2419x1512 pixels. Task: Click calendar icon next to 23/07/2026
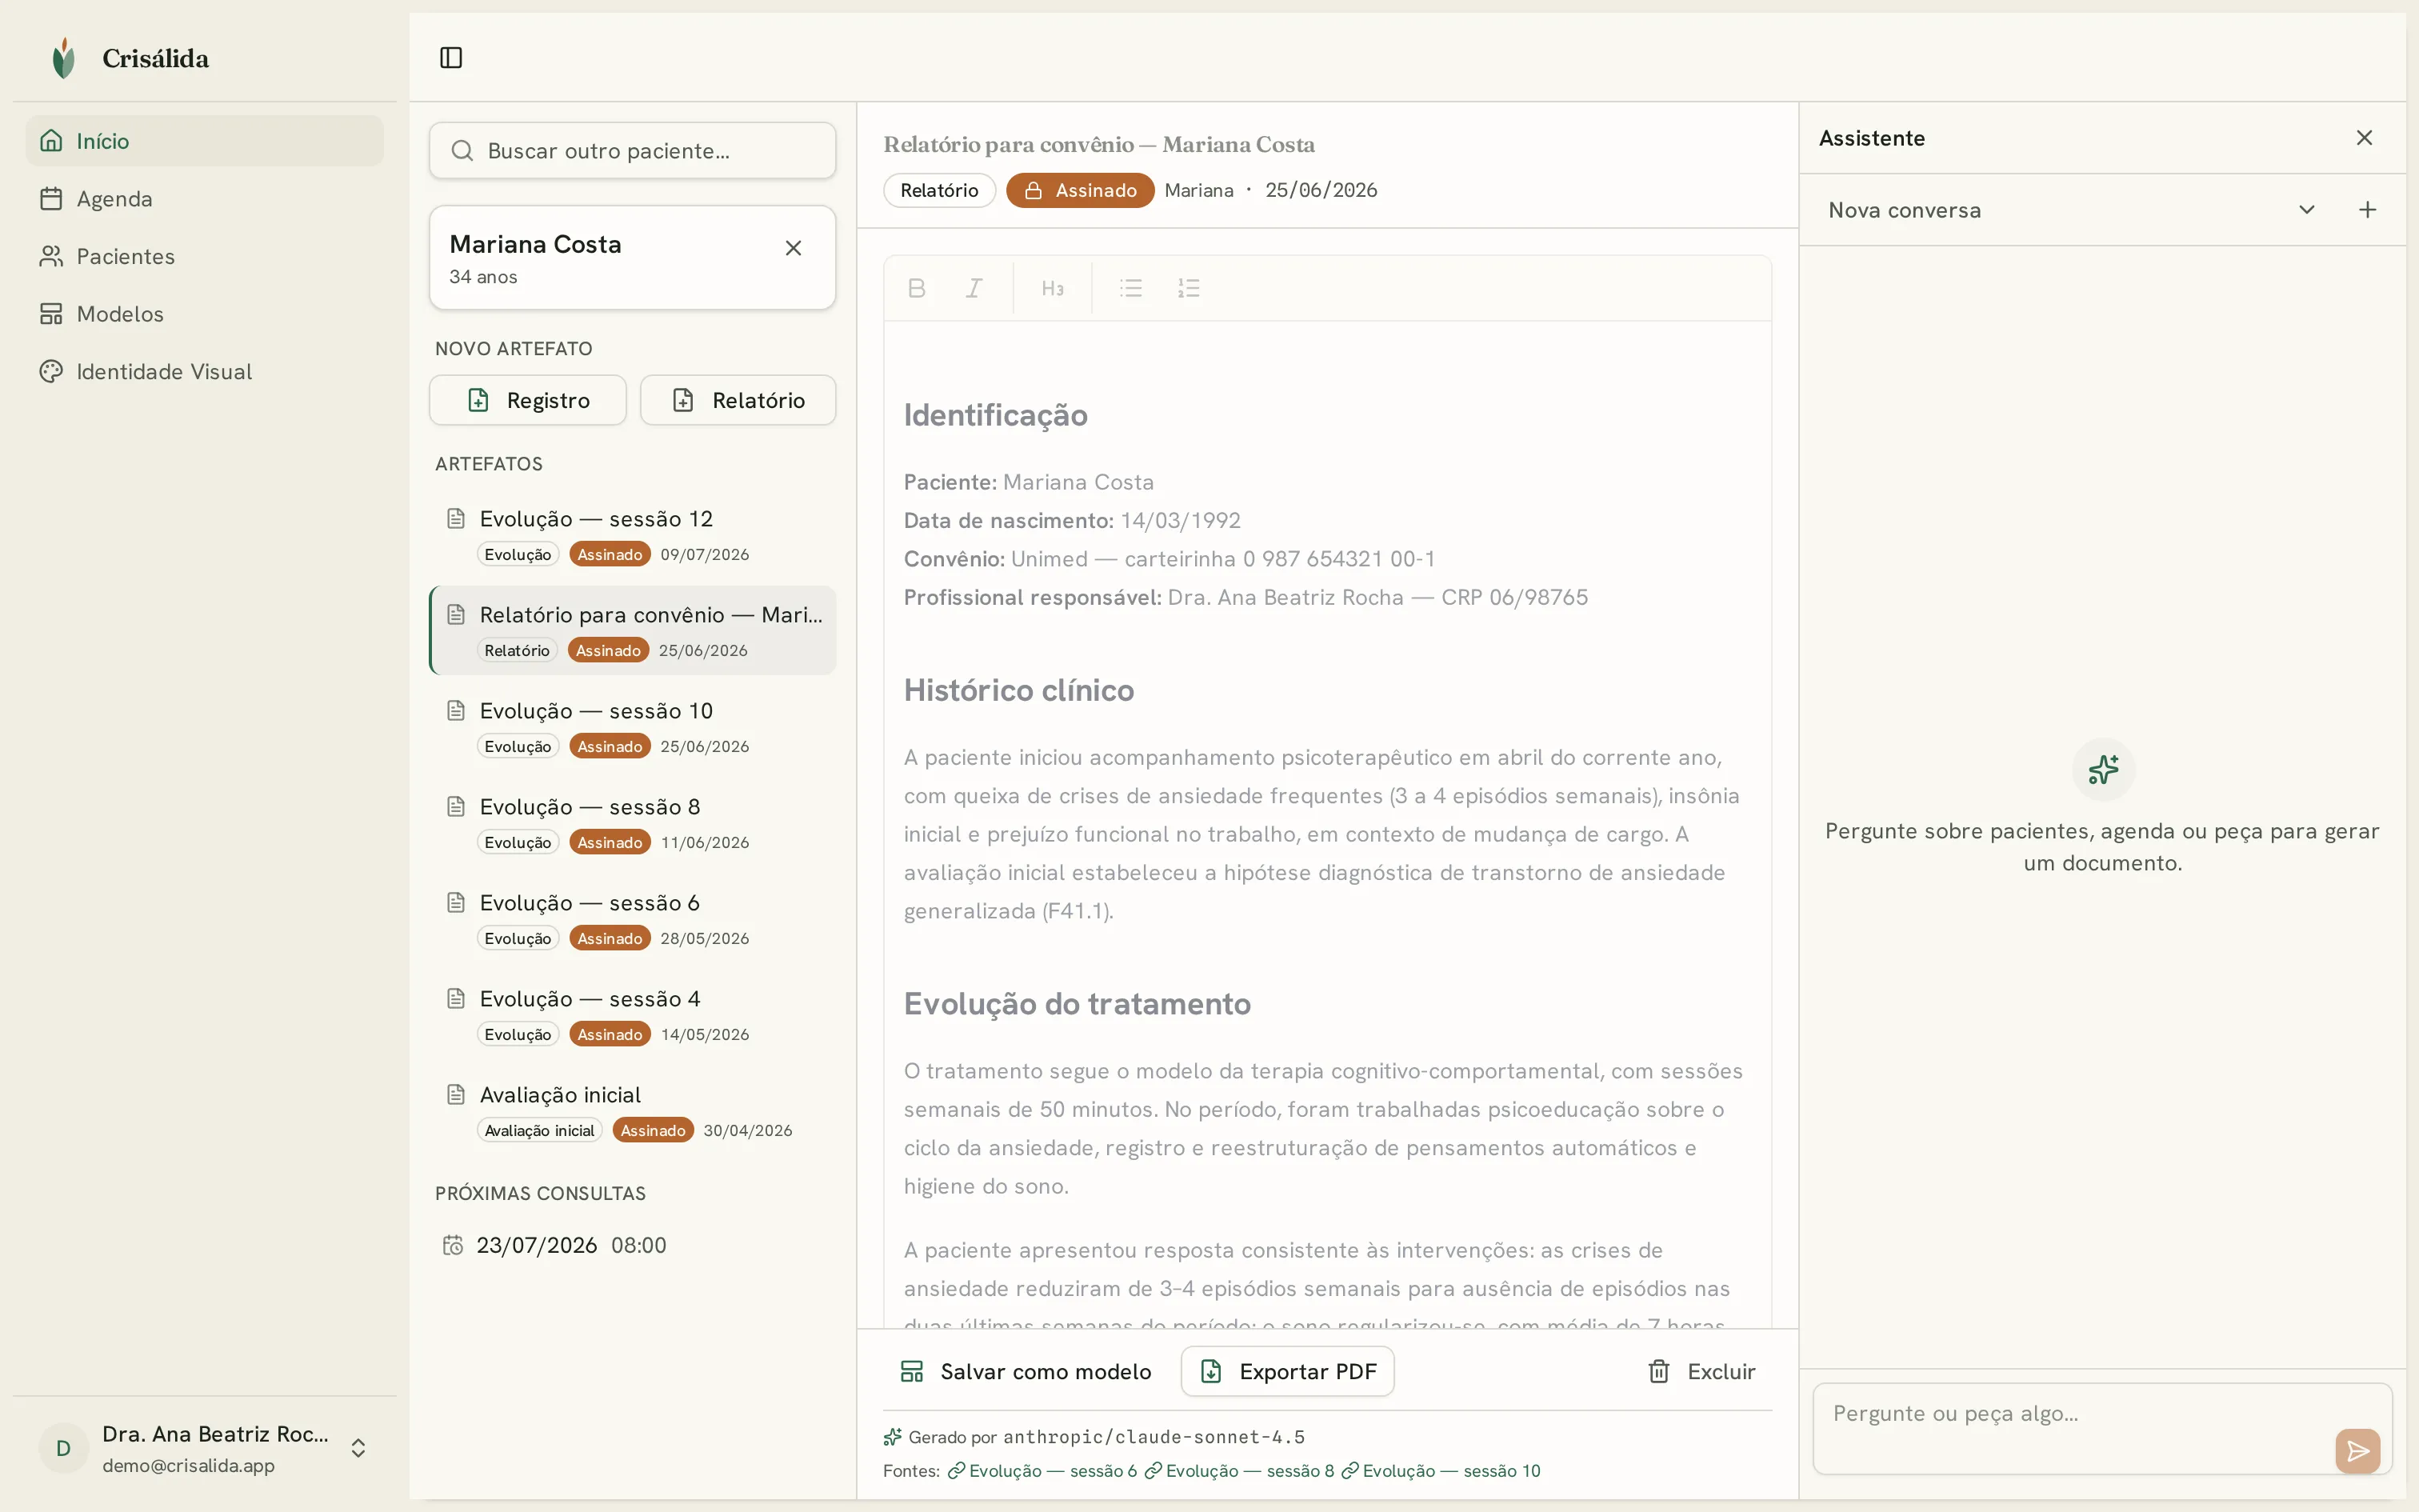[x=453, y=1245]
